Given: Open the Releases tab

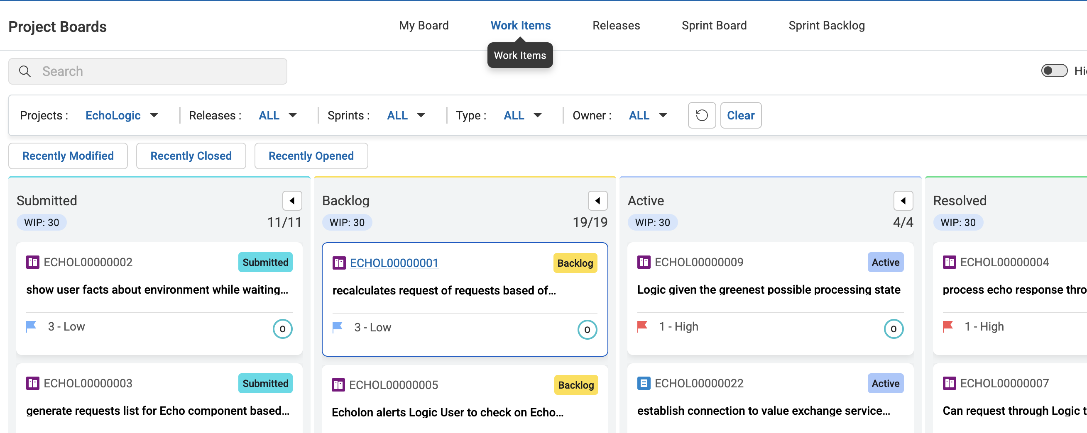Looking at the screenshot, I should pyautogui.click(x=616, y=26).
